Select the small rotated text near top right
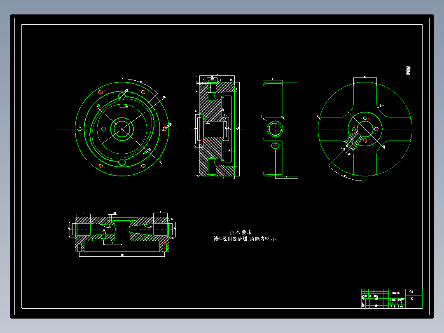The image size is (444, 333). tap(408, 70)
